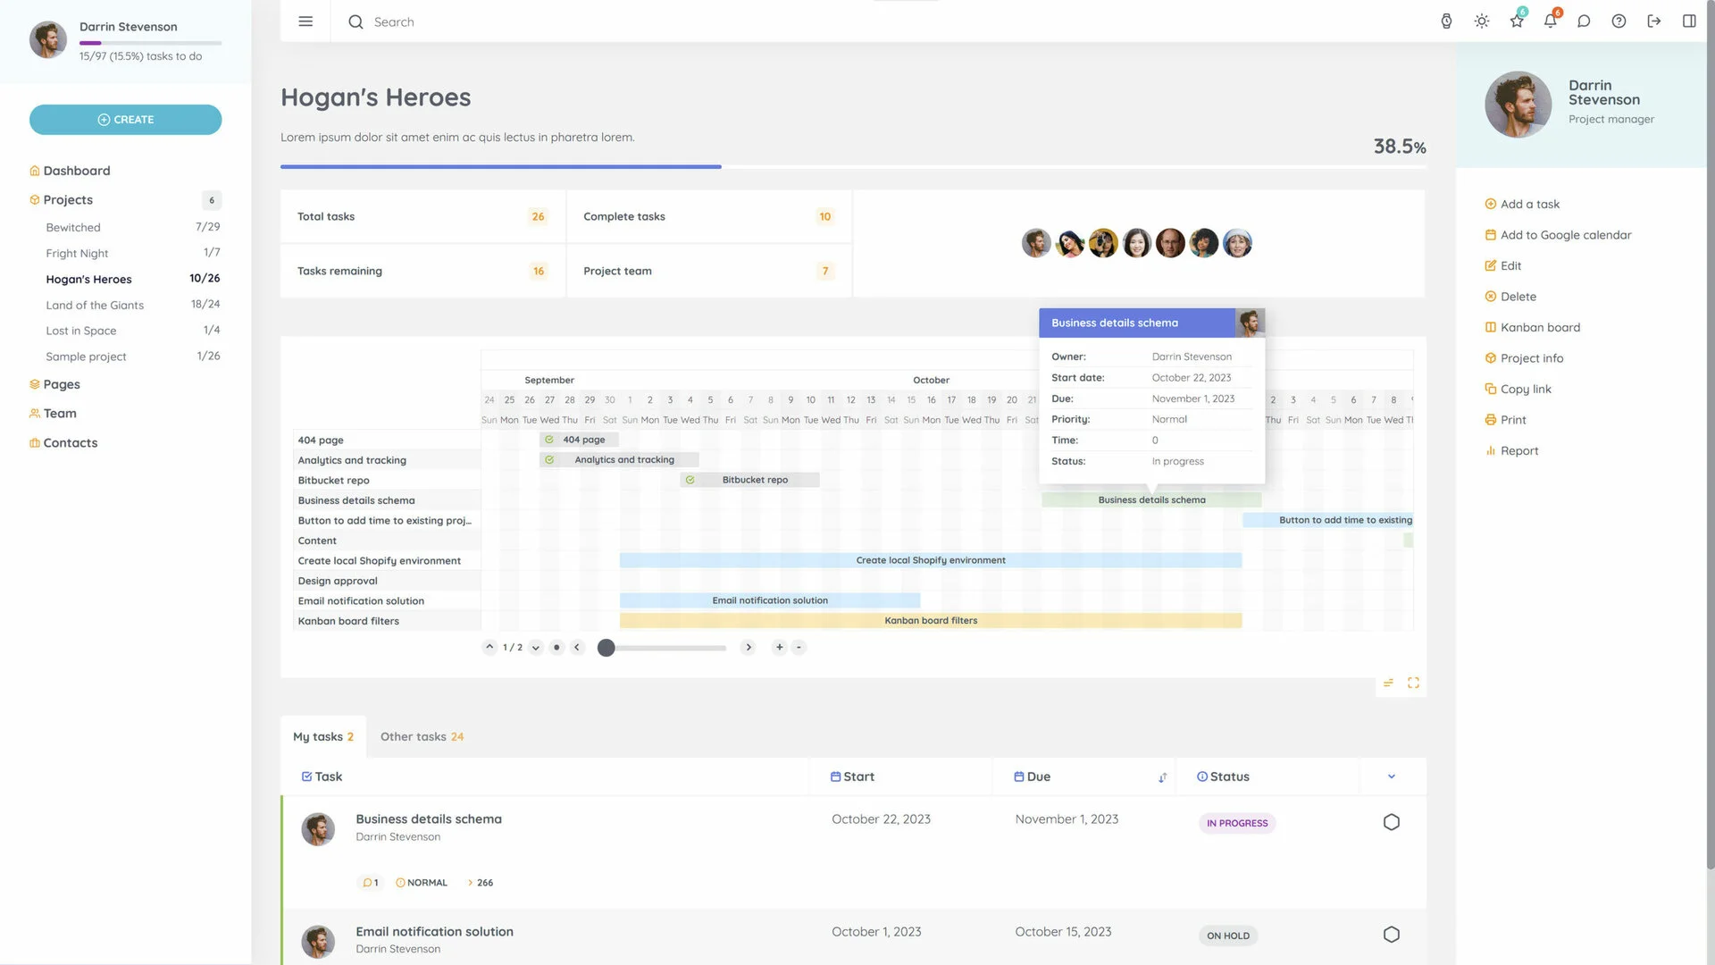Click the log out icon
1715x965 pixels.
pos(1654,21)
